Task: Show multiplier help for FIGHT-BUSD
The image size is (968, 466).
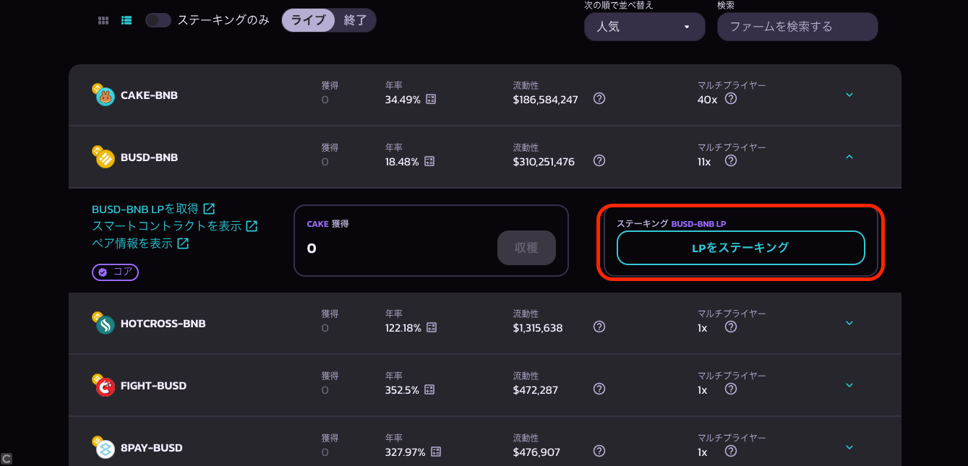Action: click(731, 389)
